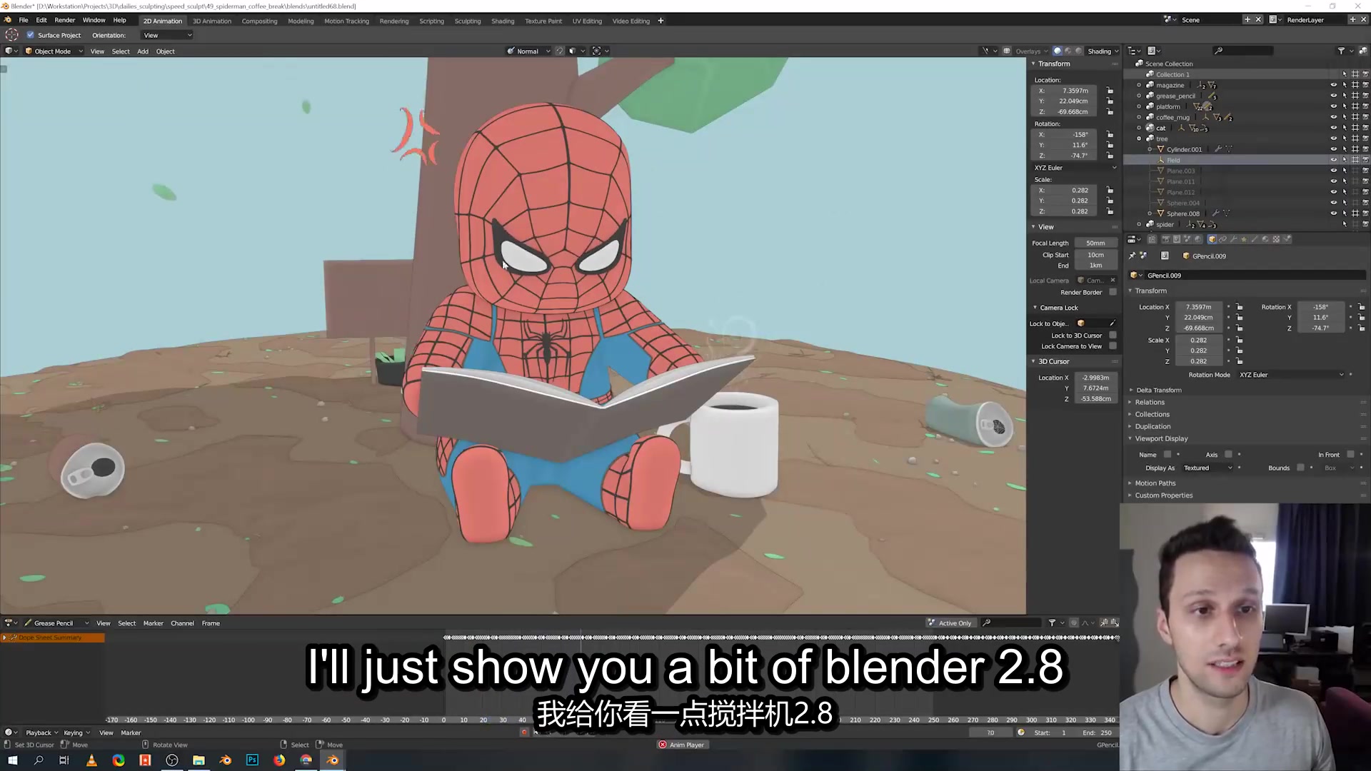This screenshot has width=1371, height=771.
Task: Enable Lock Camera to View checkbox
Action: pos(1113,346)
